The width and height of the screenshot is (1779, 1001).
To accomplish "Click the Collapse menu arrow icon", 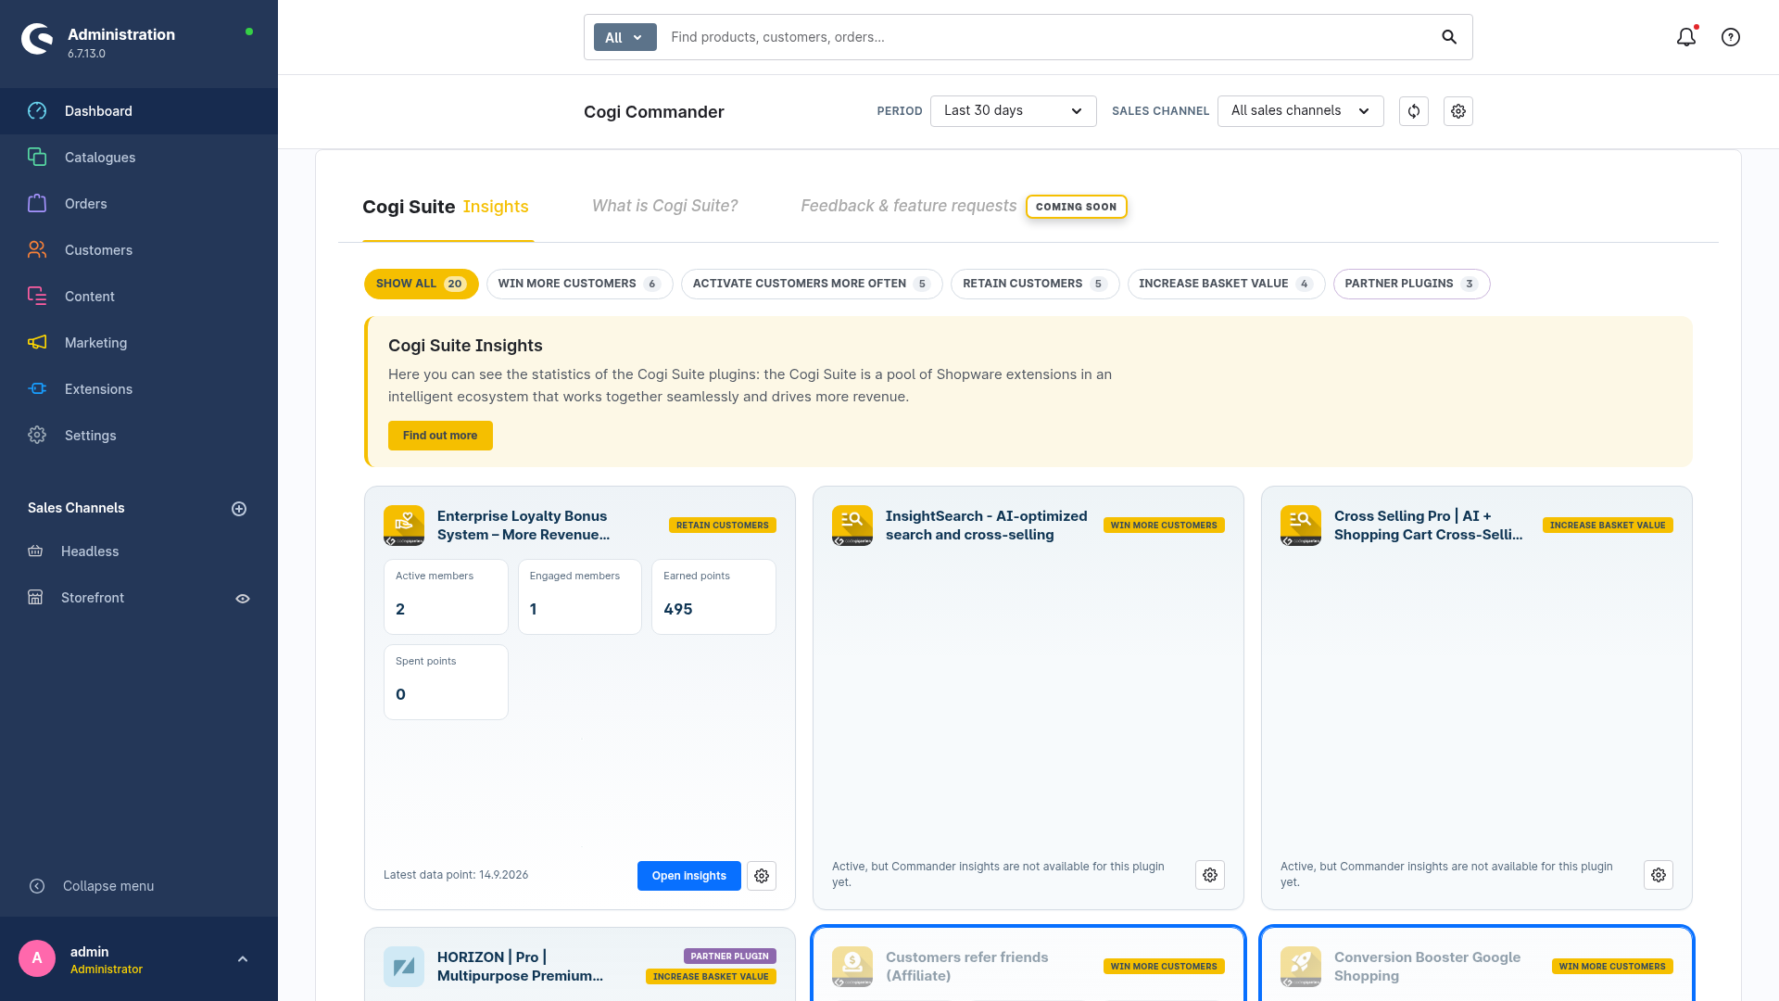I will pyautogui.click(x=37, y=886).
